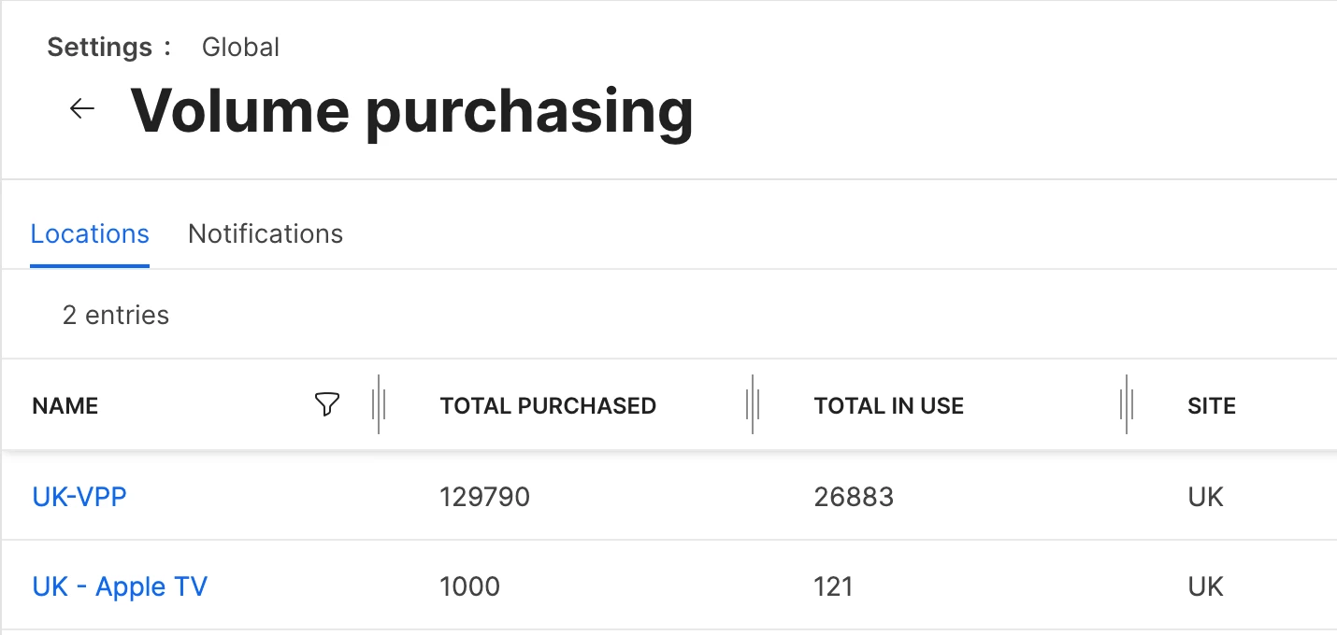
Task: Click the 26883 total in use cell
Action: click(854, 496)
